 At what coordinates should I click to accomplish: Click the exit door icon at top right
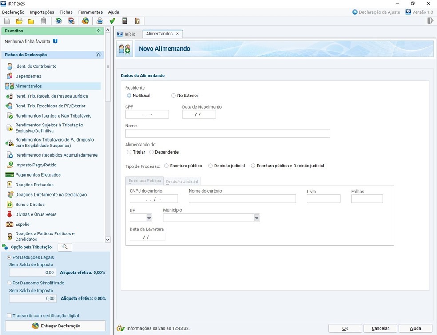click(430, 21)
